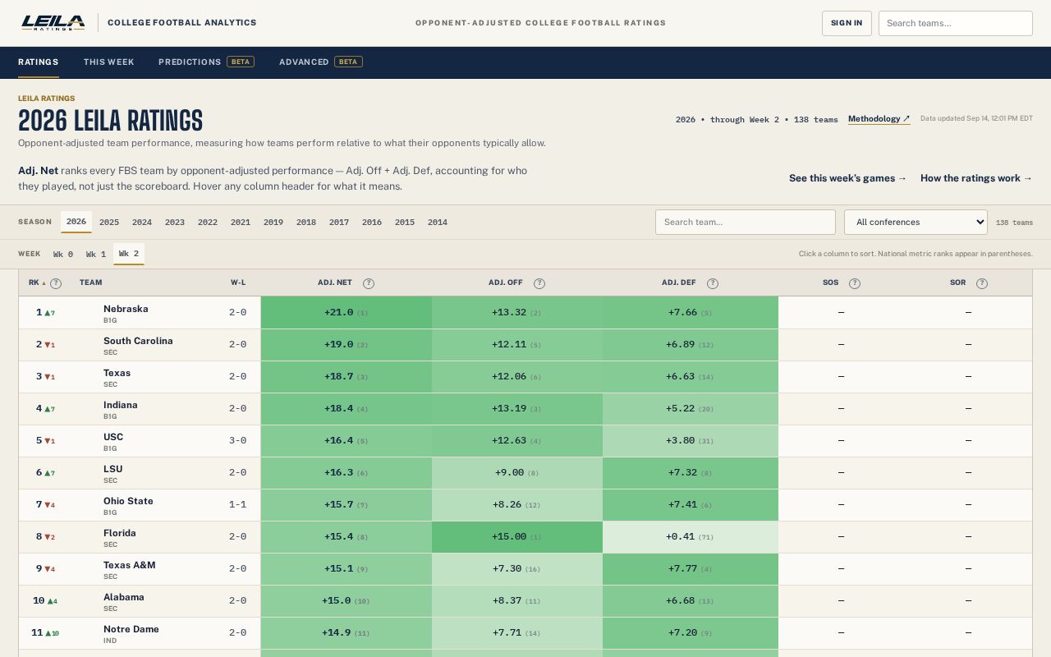Open the This Week nav tab
Screen dimensions: 1051x657
pyautogui.click(x=108, y=62)
